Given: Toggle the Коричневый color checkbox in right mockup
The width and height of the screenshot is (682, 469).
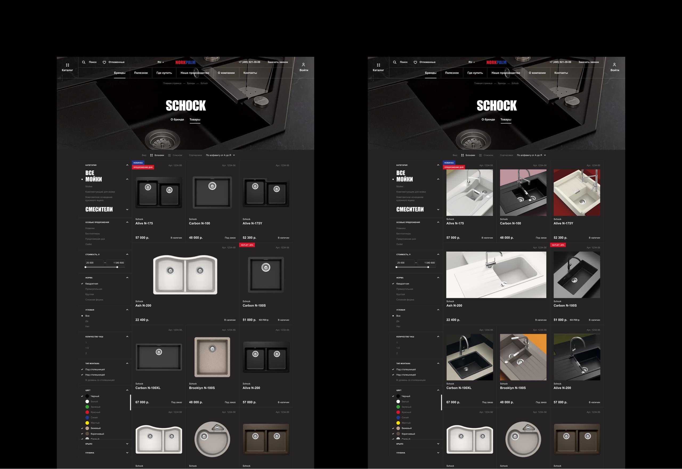Looking at the screenshot, I should pyautogui.click(x=393, y=434).
